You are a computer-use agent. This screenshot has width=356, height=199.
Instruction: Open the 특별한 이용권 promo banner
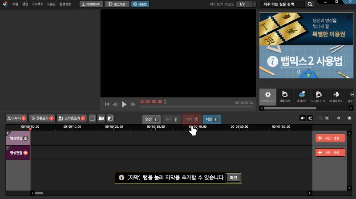[x=306, y=29]
